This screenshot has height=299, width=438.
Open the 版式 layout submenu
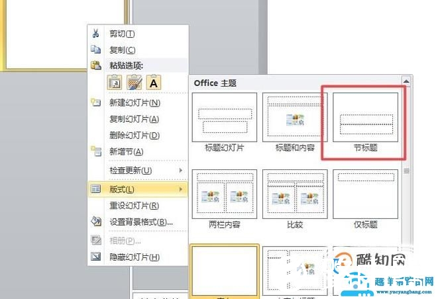pos(138,189)
